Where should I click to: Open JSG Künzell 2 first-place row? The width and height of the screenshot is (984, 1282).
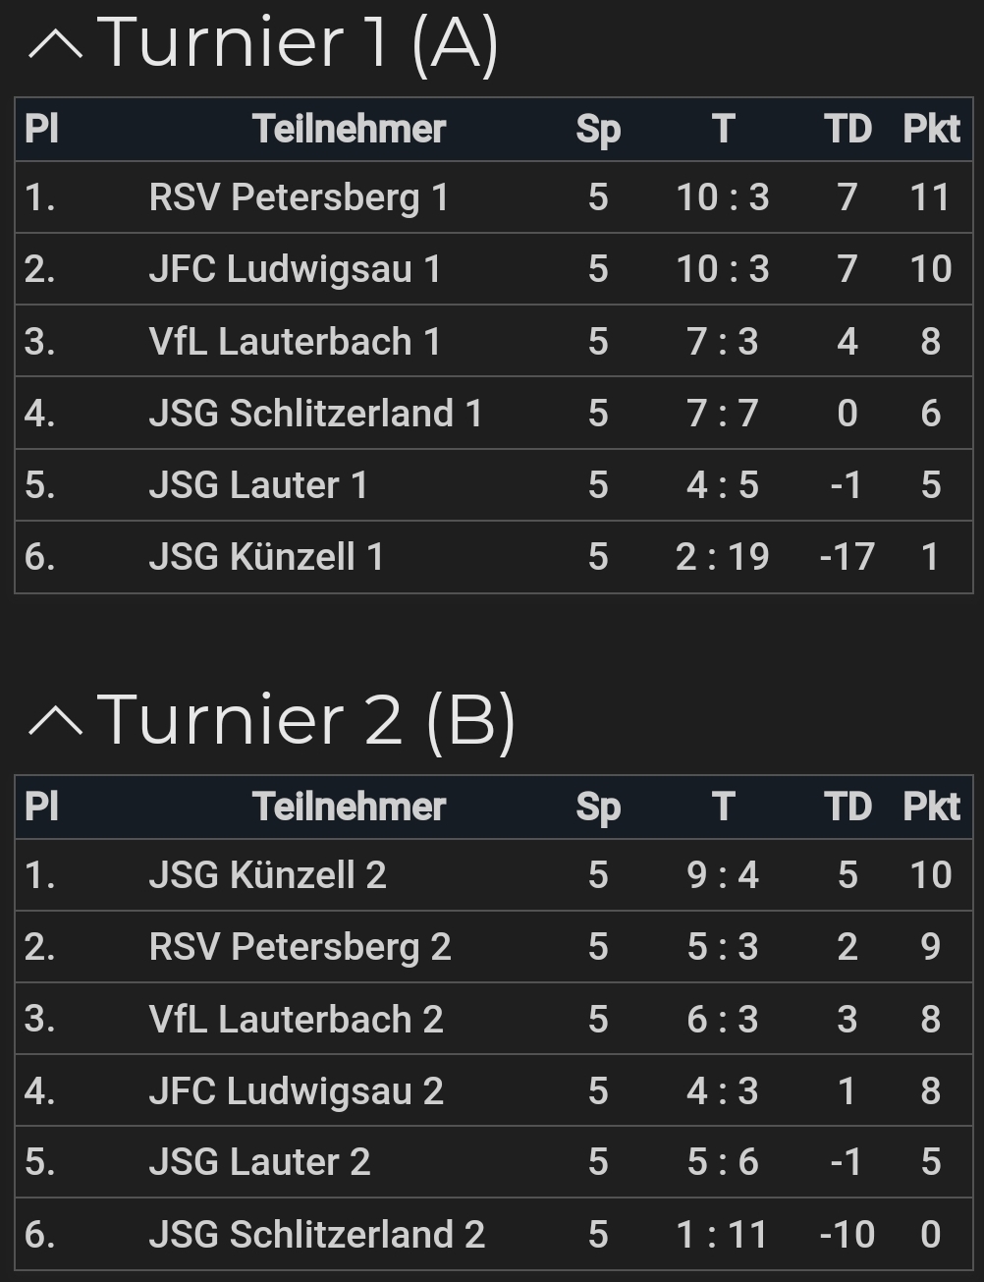tap(494, 874)
